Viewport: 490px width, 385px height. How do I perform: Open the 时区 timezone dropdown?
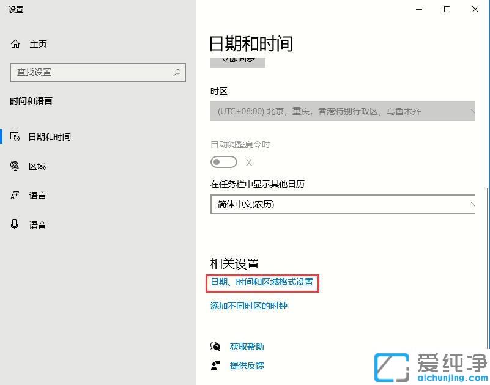343,111
